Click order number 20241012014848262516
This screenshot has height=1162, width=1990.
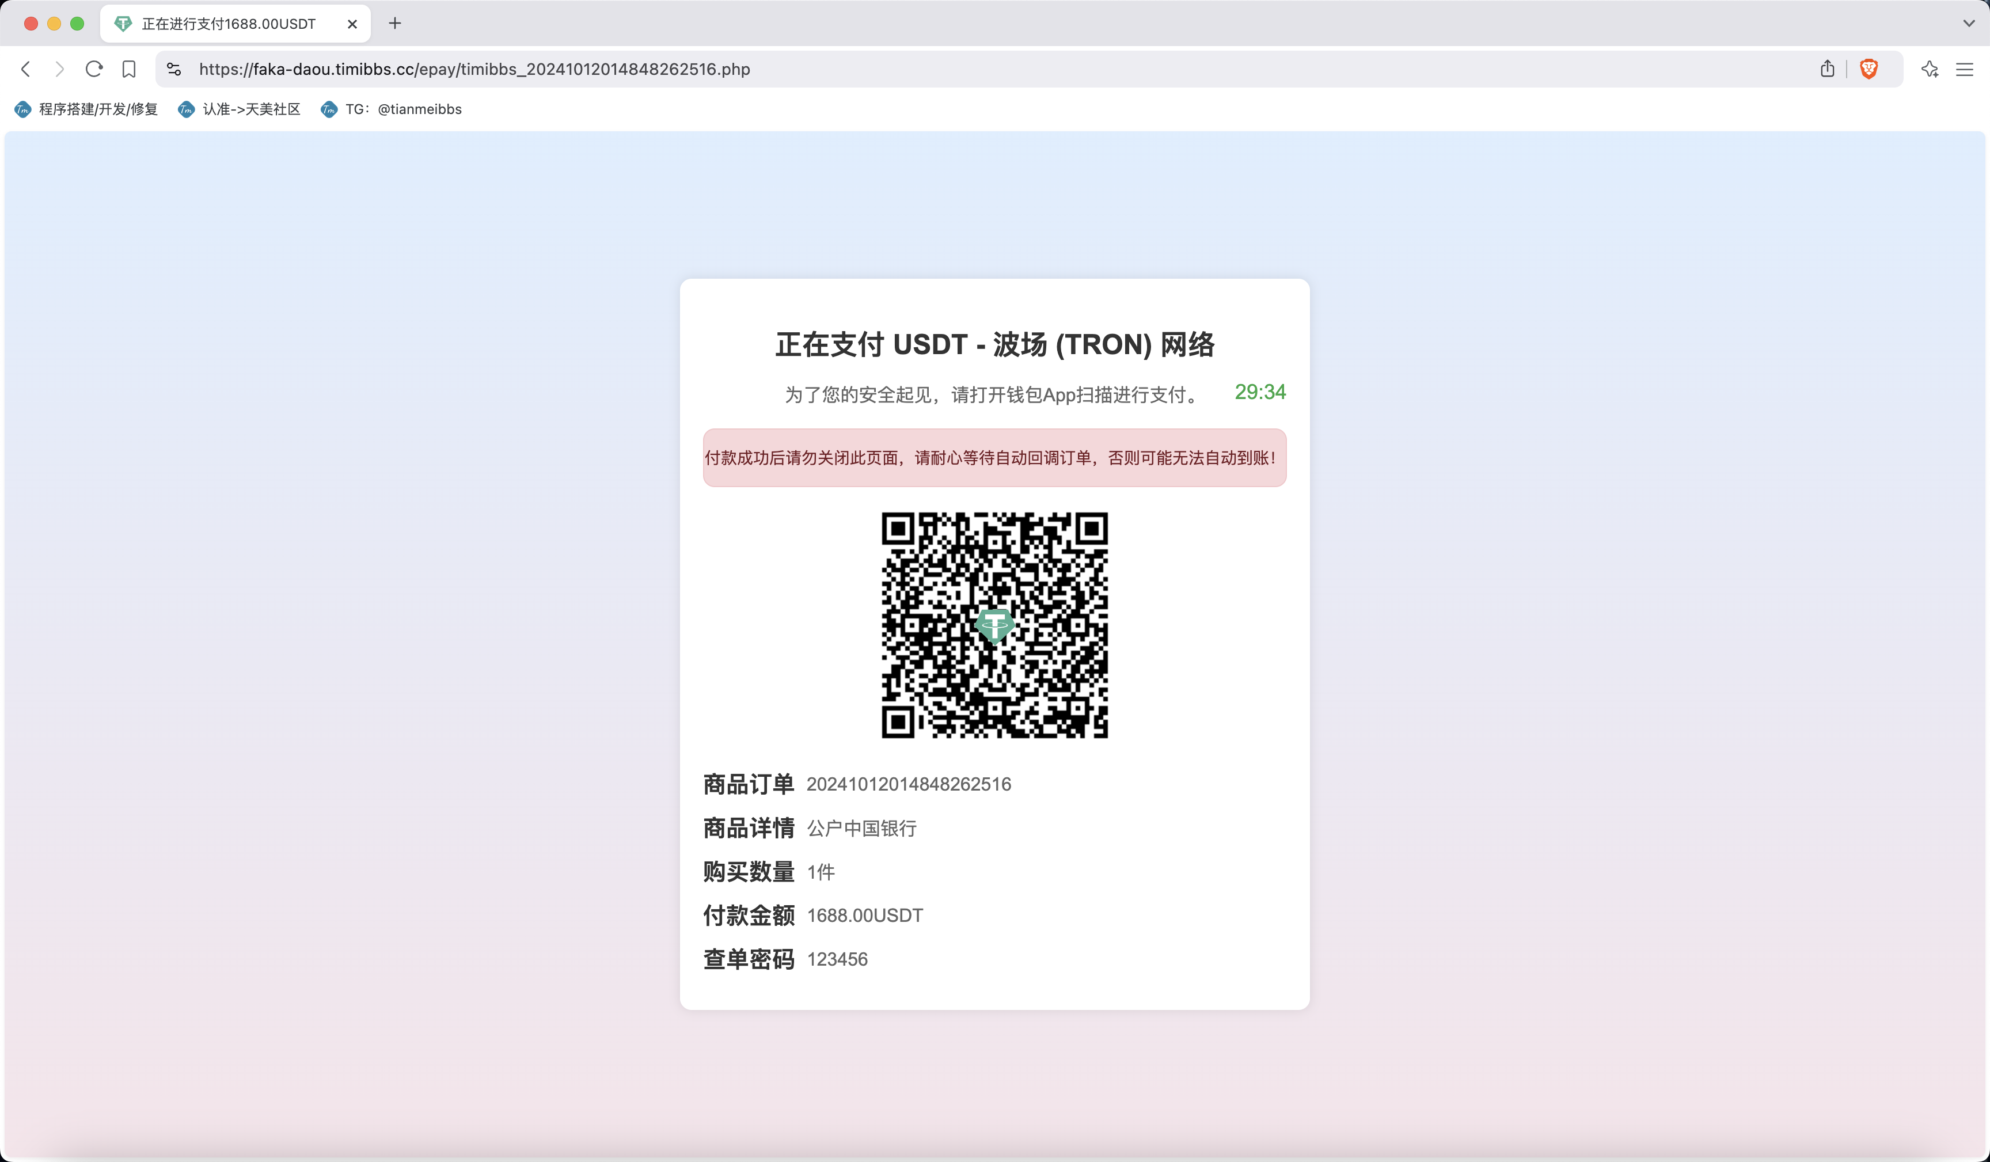click(909, 784)
